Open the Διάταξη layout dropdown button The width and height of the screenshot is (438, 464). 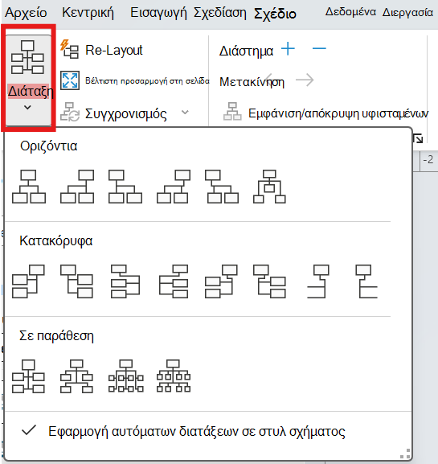(x=28, y=80)
